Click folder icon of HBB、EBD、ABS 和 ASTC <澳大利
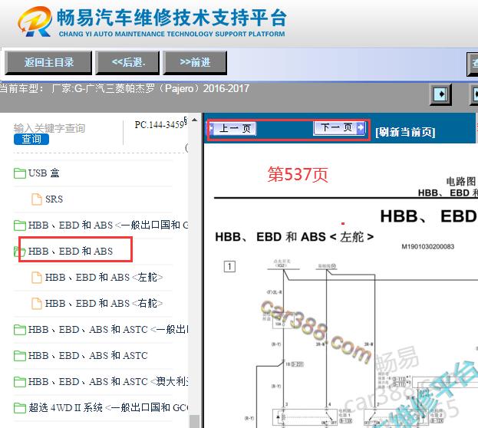Viewport: 478px width, 428px height. 20,382
